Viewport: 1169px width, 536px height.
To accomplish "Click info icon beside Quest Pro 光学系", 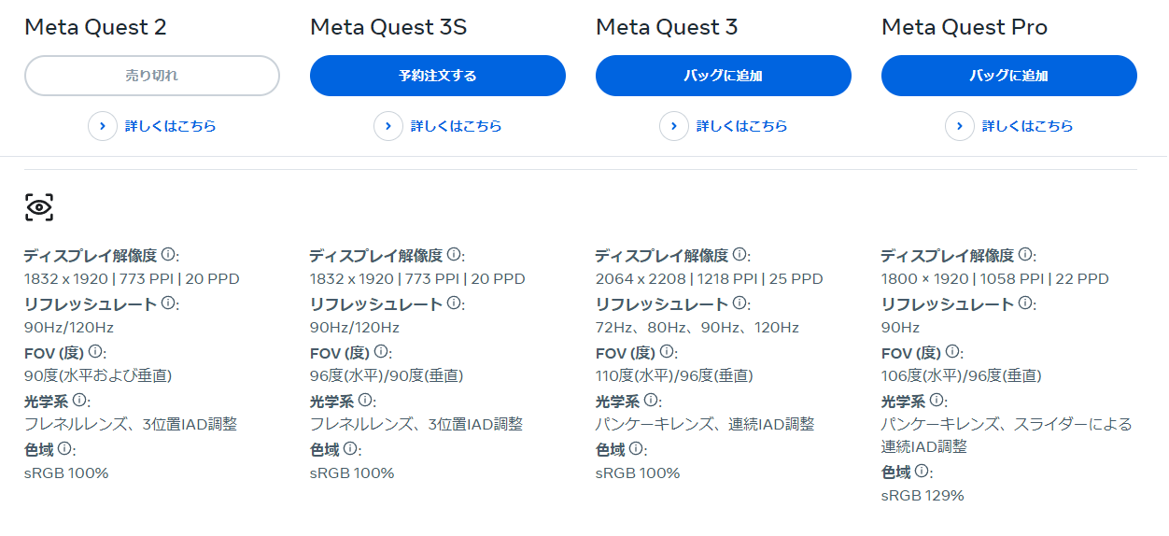I will (937, 400).
